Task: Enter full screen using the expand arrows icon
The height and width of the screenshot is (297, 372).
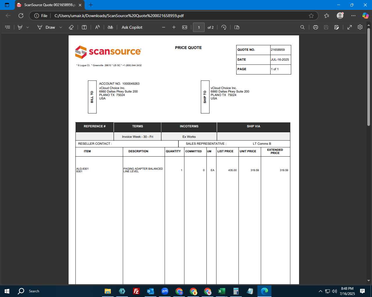Action: (350, 27)
